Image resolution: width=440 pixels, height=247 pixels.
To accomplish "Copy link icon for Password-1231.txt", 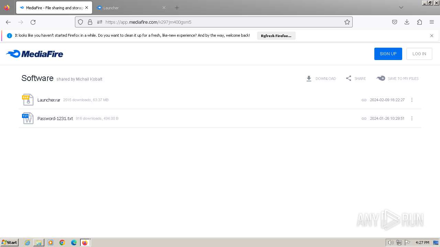I will point(364,119).
